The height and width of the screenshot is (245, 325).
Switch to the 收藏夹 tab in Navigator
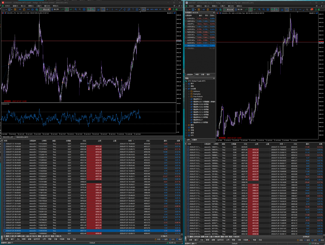pyautogui.click(x=194, y=140)
